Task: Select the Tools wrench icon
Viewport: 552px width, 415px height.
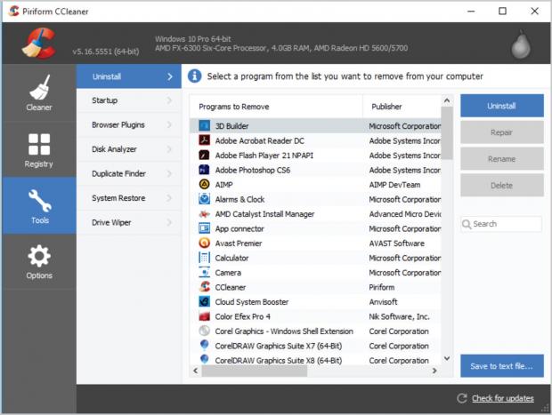Action: pos(38,200)
